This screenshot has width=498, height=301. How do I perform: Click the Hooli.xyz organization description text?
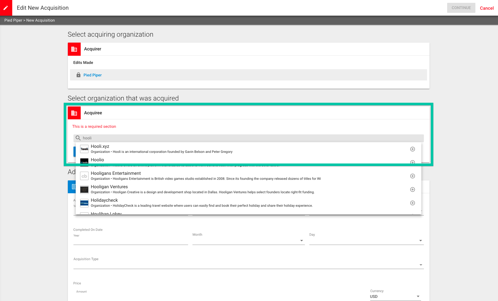coord(162,152)
